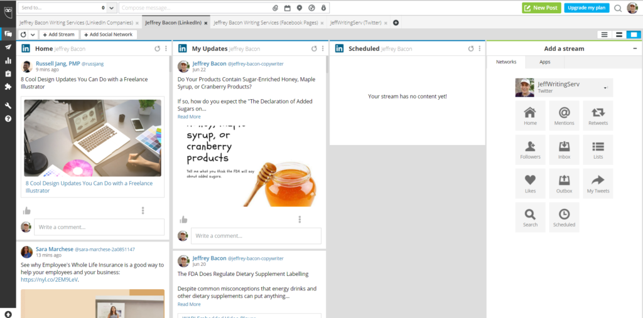Click the Hootsuite owl logo
The height and width of the screenshot is (318, 643).
coord(8,11)
